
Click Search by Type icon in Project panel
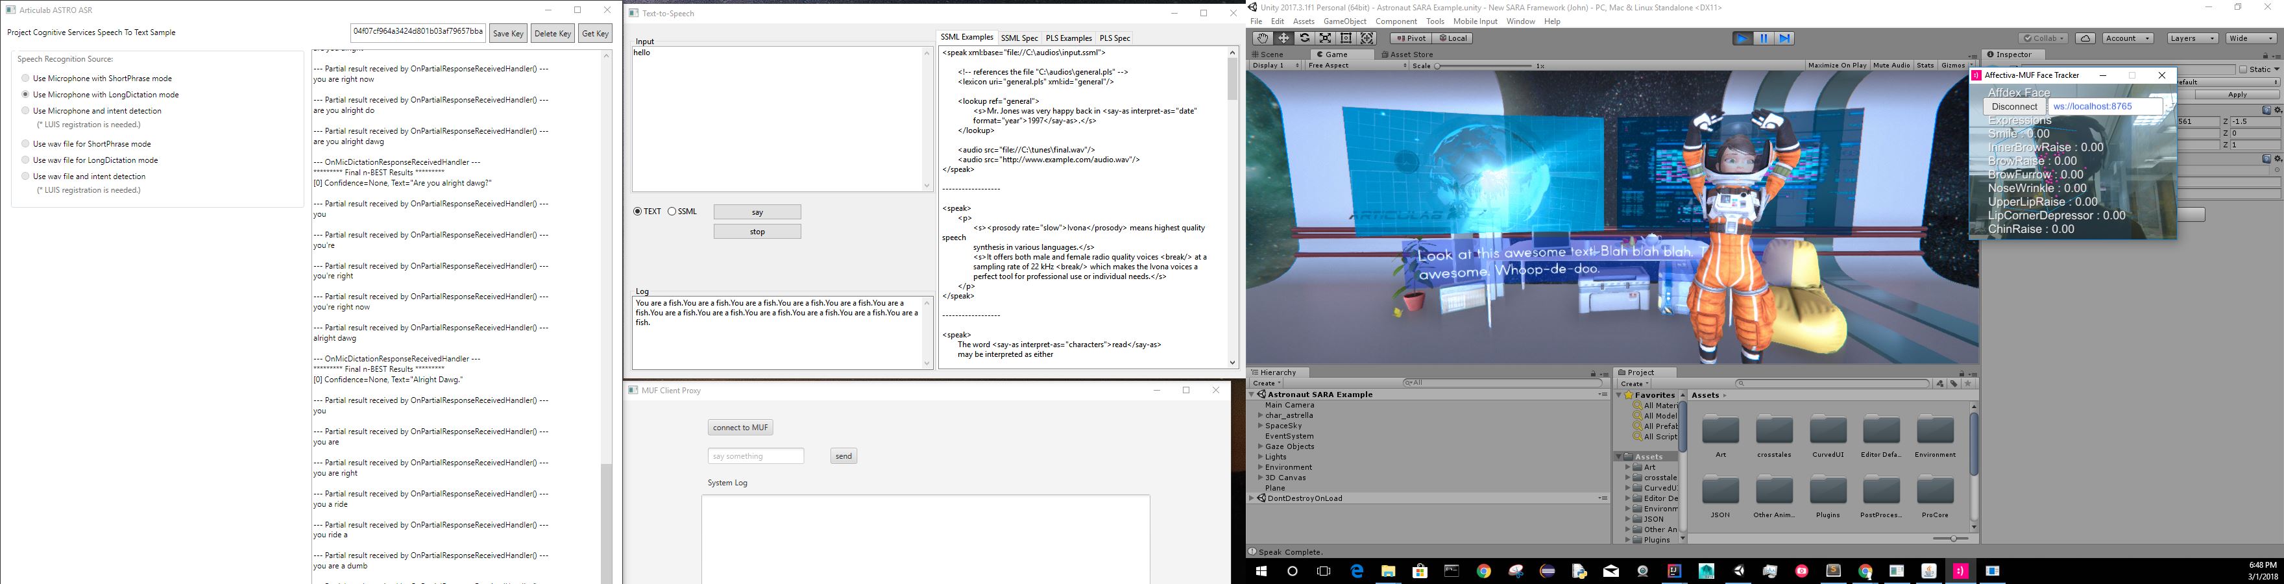pos(1940,383)
